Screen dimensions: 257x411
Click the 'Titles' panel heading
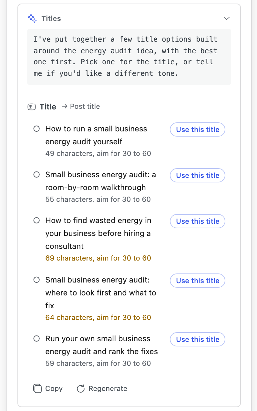pyautogui.click(x=51, y=18)
